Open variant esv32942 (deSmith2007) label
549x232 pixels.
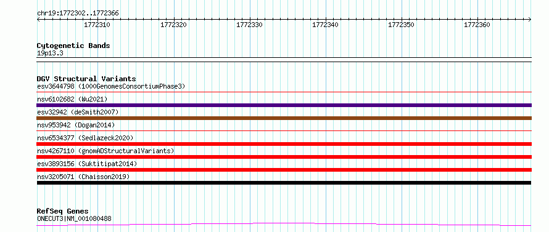(78, 112)
